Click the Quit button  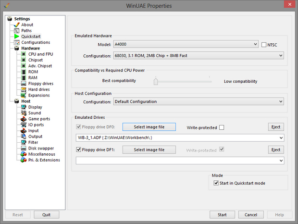pyautogui.click(x=46, y=215)
